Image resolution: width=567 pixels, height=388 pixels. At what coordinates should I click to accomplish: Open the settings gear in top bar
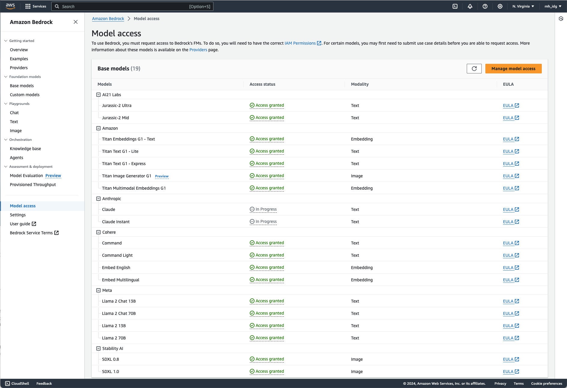click(x=500, y=6)
